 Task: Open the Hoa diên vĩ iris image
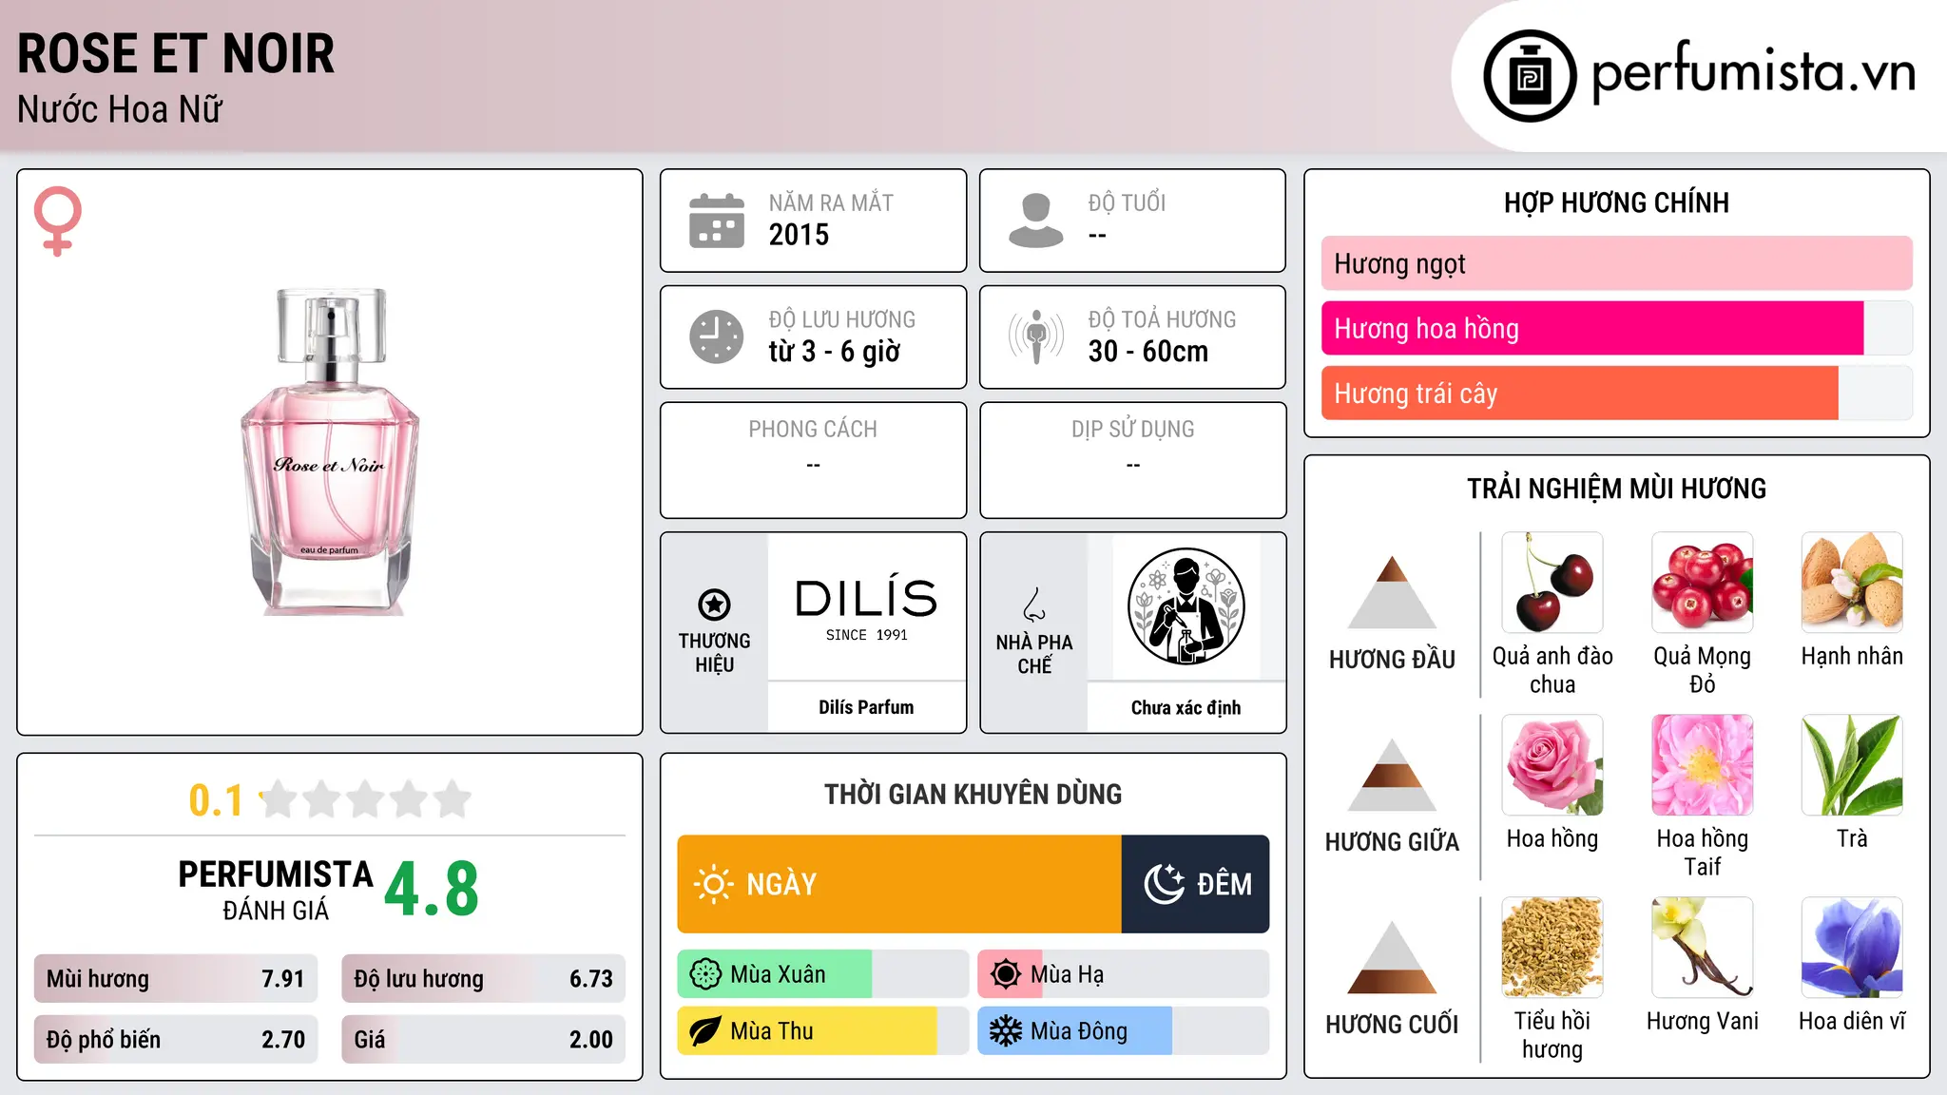[1852, 948]
